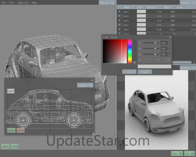Close the floating Viewport [5] window

tap(92, 80)
